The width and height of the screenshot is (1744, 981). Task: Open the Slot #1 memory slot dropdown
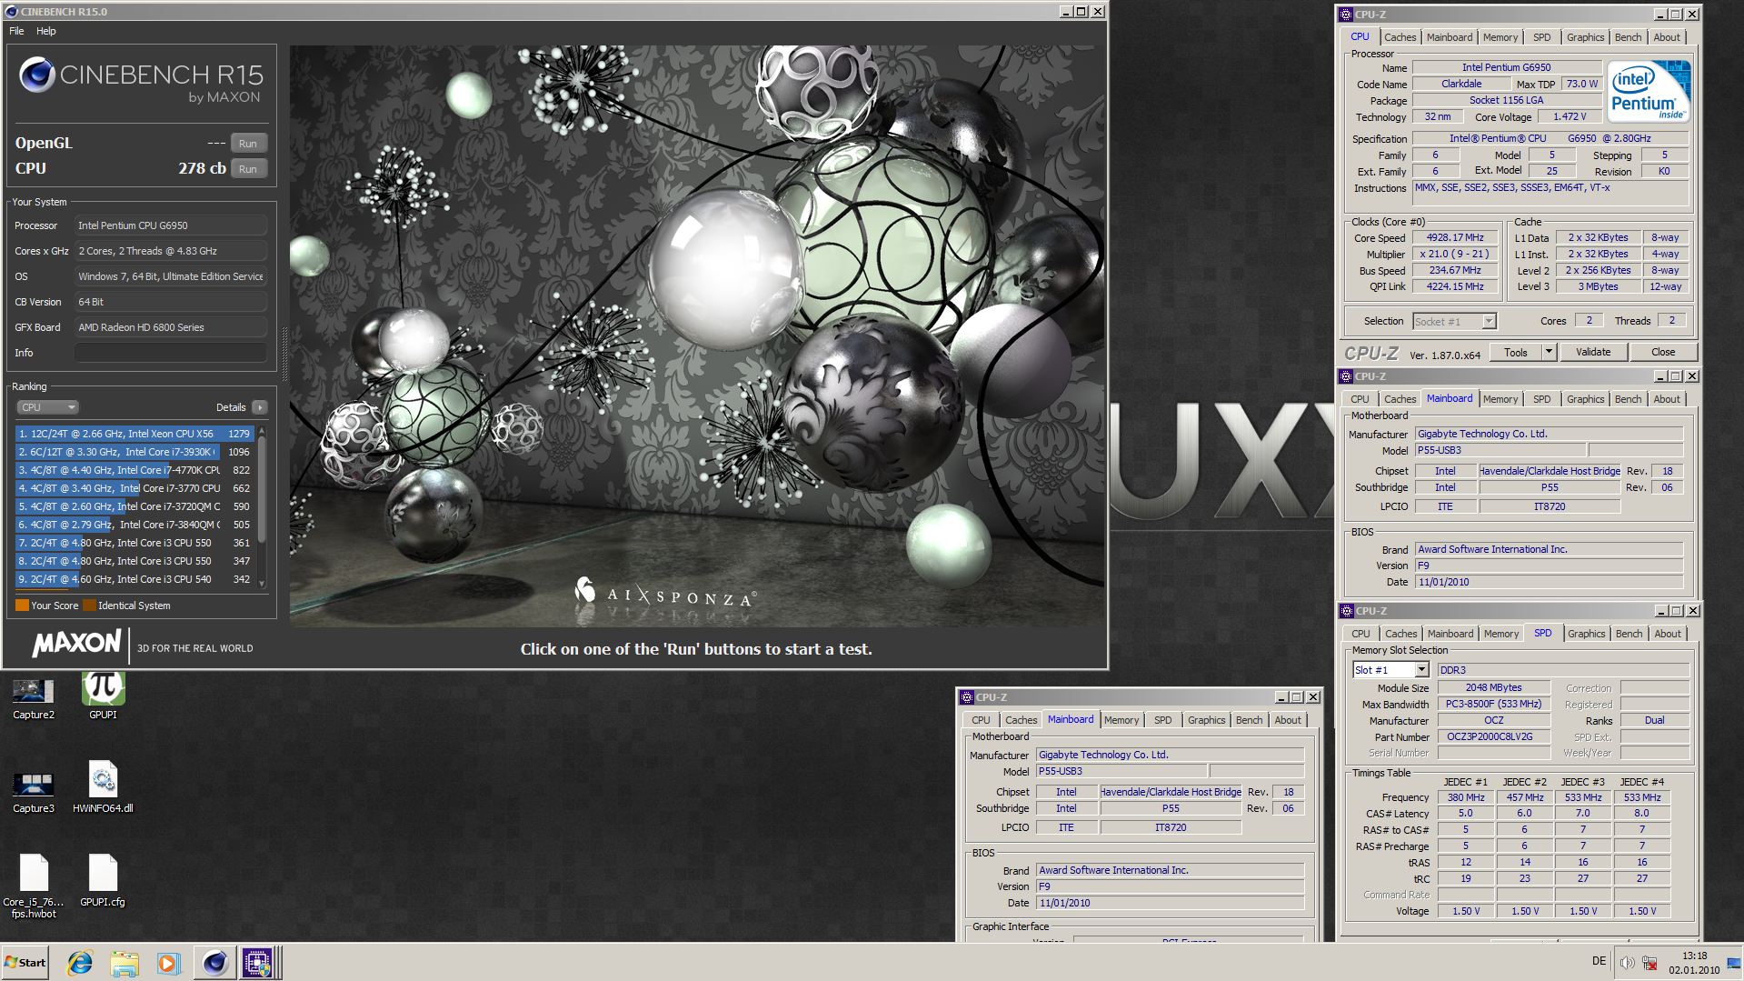click(x=1390, y=670)
